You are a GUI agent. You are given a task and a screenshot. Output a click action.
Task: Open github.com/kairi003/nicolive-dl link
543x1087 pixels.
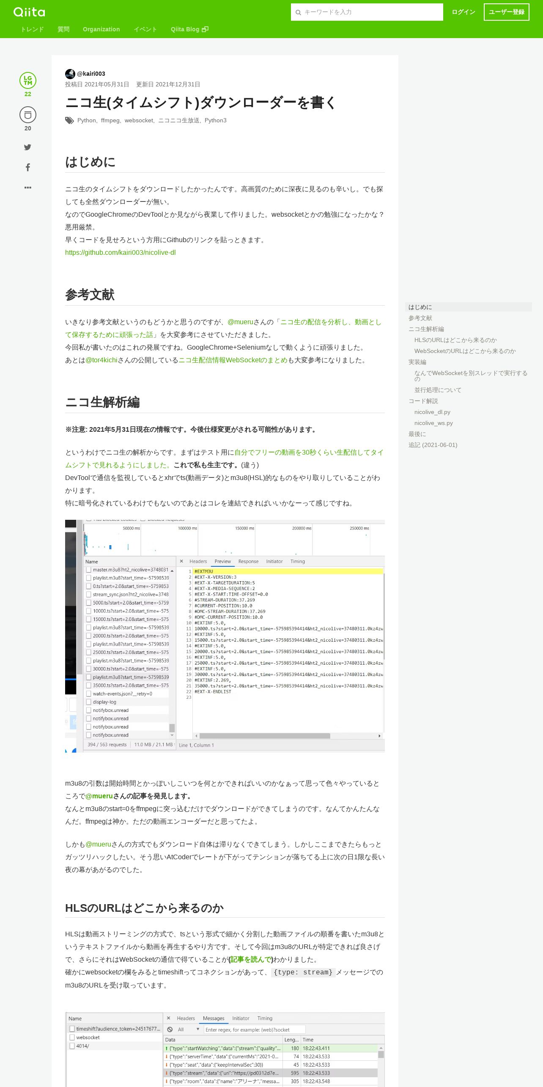click(x=121, y=252)
